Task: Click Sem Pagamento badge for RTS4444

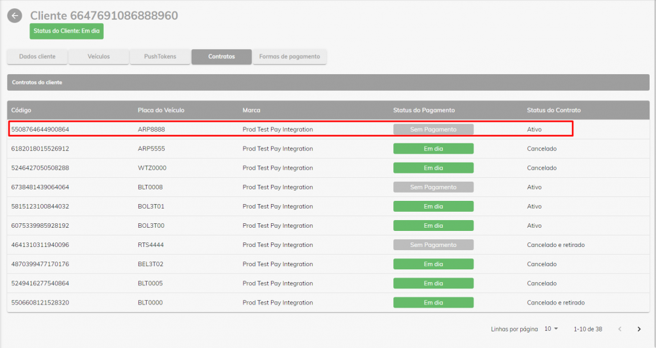Action: click(x=434, y=245)
